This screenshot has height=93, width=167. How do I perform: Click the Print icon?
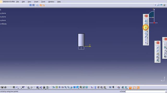5,87
